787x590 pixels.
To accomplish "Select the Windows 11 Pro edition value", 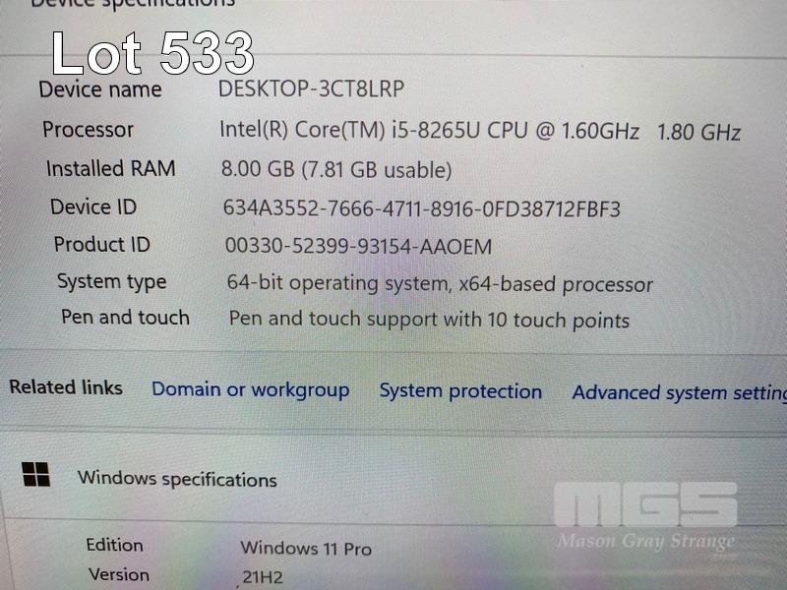I will pos(306,549).
